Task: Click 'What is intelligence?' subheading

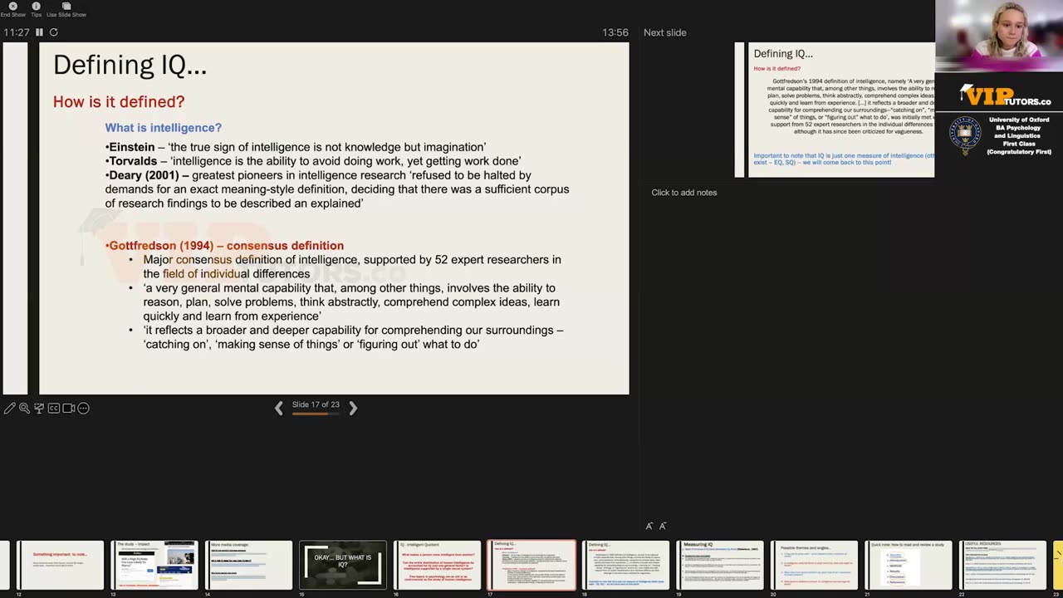Action: tap(163, 127)
